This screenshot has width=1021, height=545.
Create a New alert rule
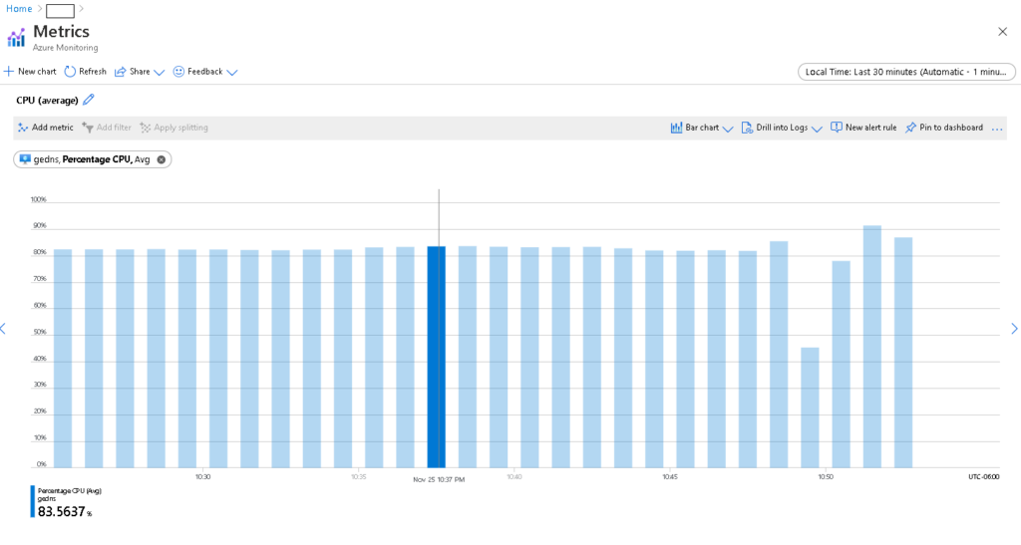(863, 128)
